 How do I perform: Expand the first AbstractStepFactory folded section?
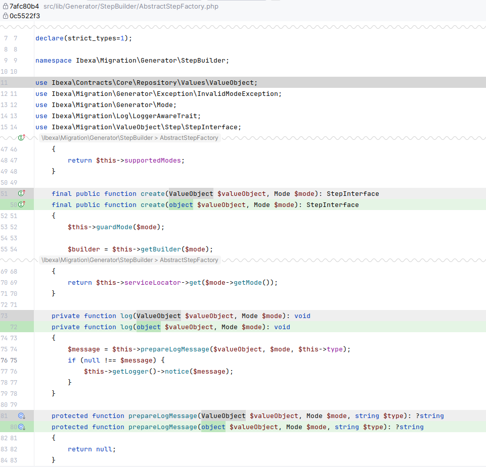(x=129, y=137)
